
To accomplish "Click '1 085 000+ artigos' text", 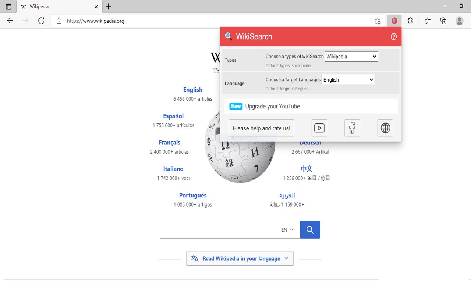I will pyautogui.click(x=193, y=205).
